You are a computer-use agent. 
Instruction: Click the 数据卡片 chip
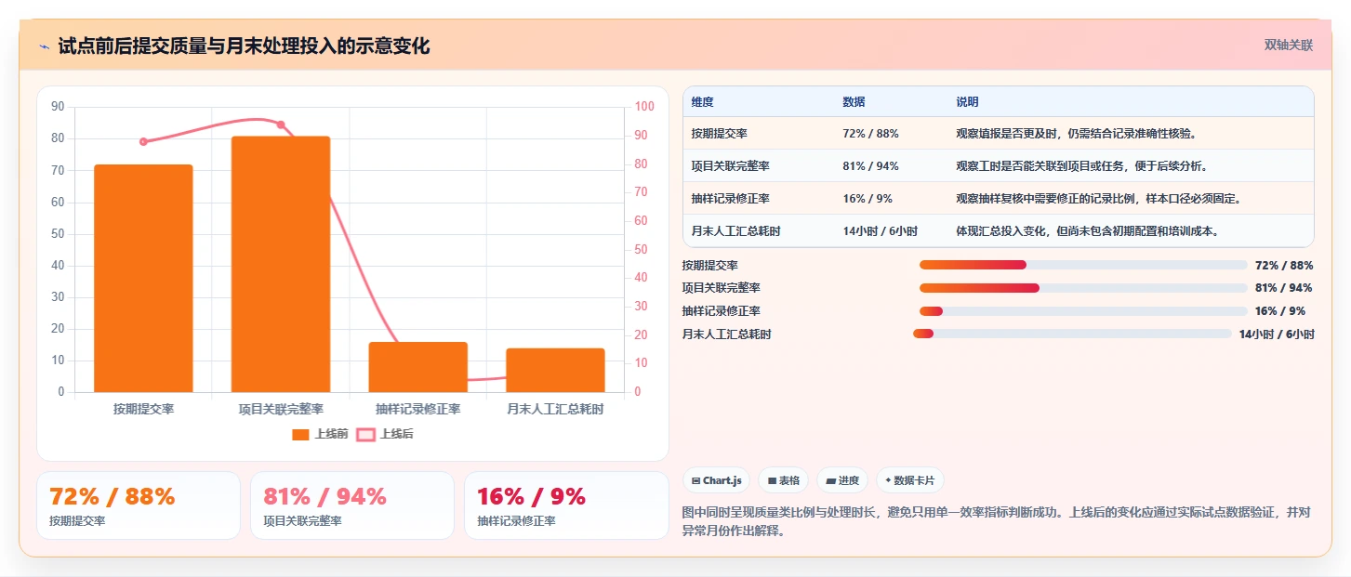(909, 480)
